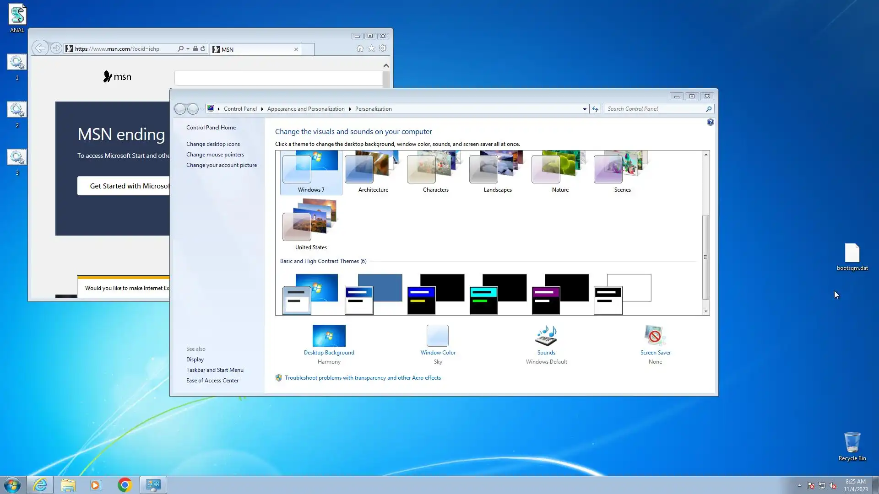This screenshot has height=494, width=879.
Task: Open Change desktop icons link
Action: click(213, 144)
